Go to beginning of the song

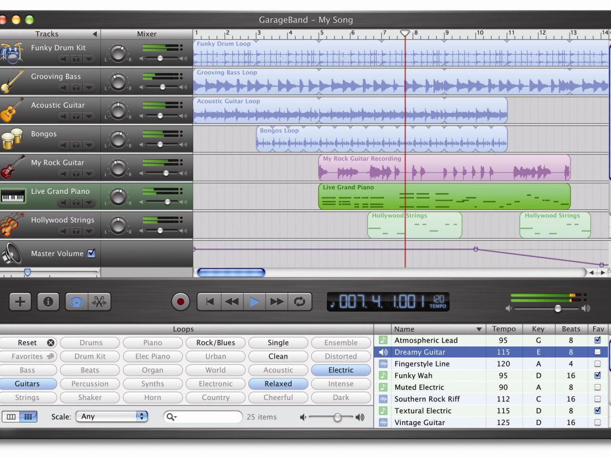click(209, 302)
